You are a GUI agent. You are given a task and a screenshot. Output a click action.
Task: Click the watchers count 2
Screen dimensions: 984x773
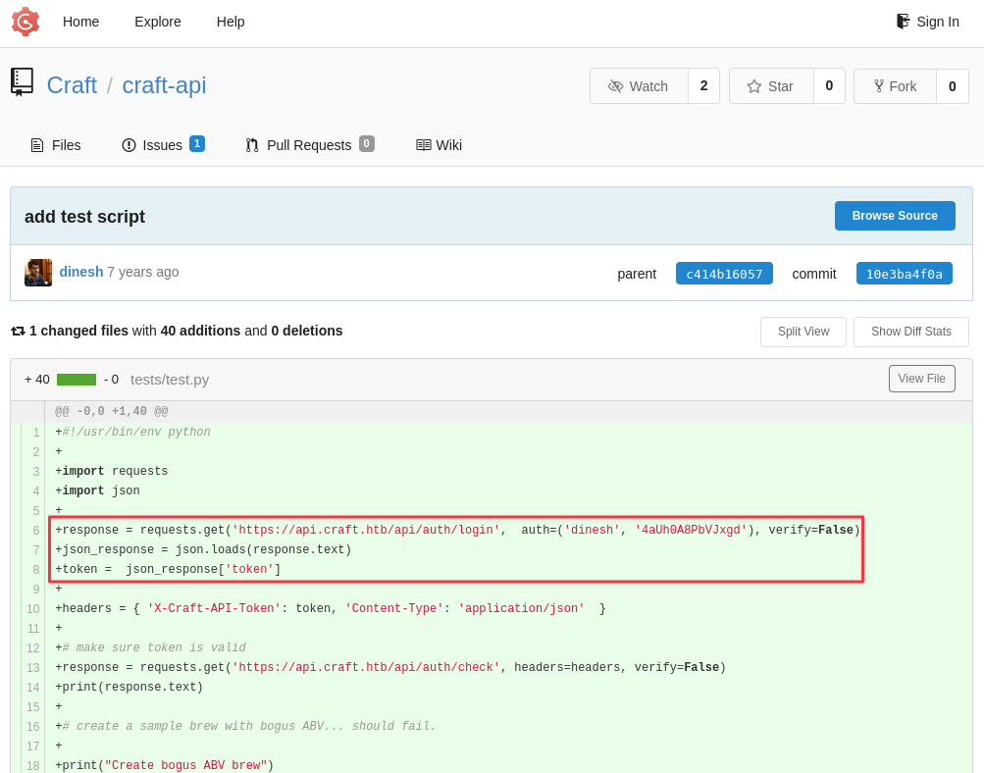click(x=704, y=86)
